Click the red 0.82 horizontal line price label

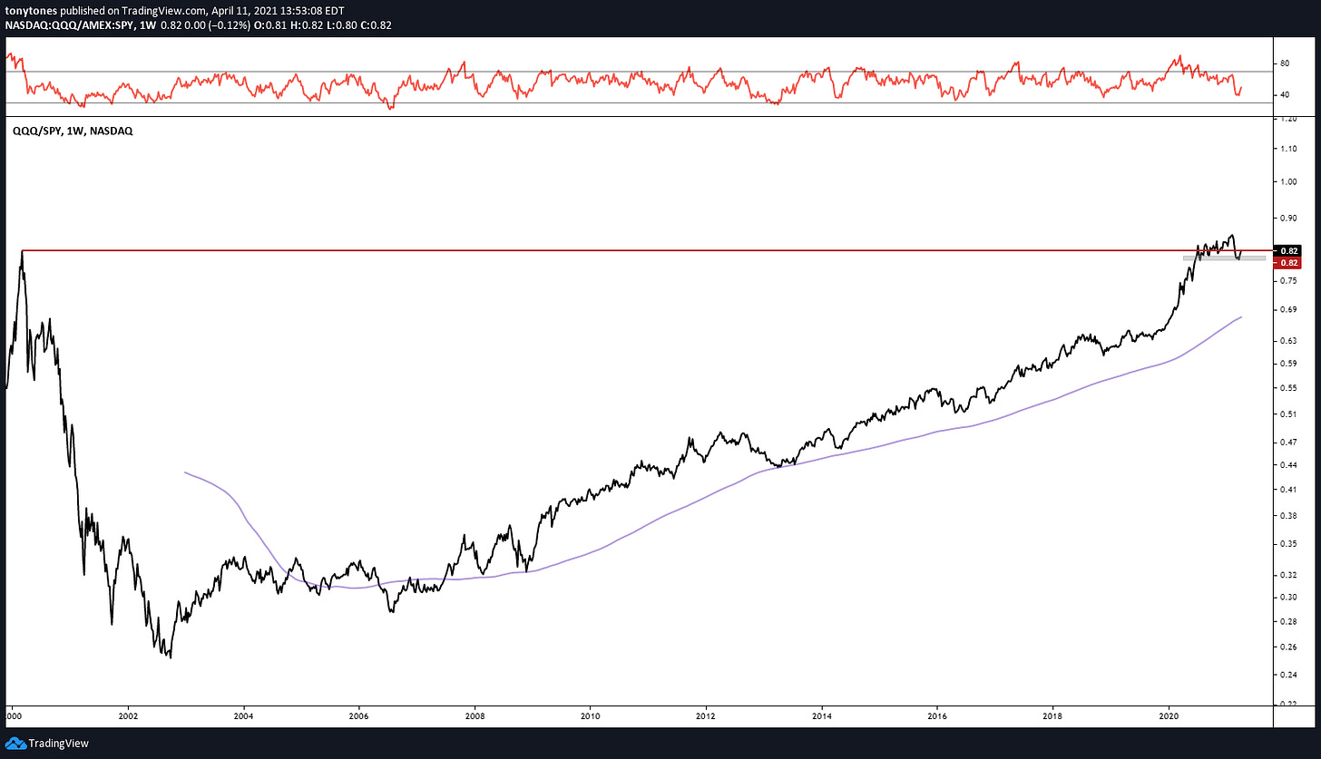pos(1287,263)
